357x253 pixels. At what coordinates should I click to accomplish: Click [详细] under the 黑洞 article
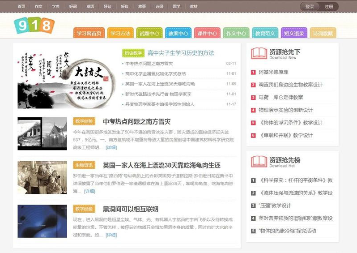(x=111, y=235)
